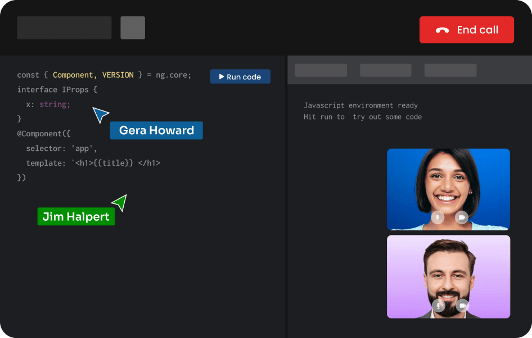Viewport: 532px width, 338px height.
Task: Click the small grey square in header
Action: click(x=133, y=28)
